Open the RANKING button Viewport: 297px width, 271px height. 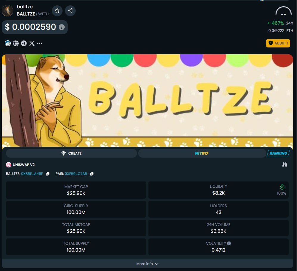click(x=278, y=153)
